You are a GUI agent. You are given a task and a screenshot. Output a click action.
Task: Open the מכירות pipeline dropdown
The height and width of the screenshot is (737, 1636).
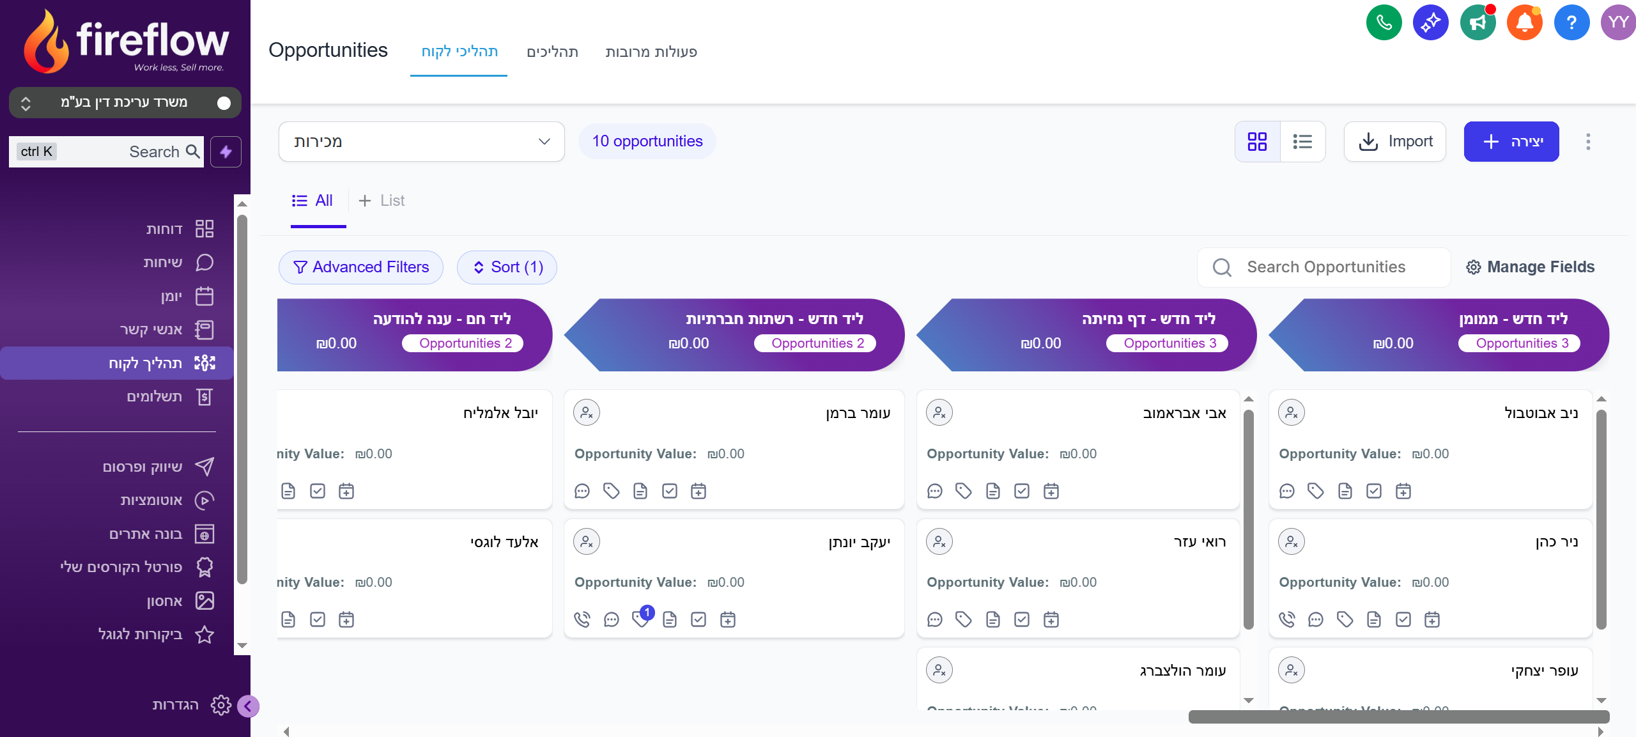[422, 141]
